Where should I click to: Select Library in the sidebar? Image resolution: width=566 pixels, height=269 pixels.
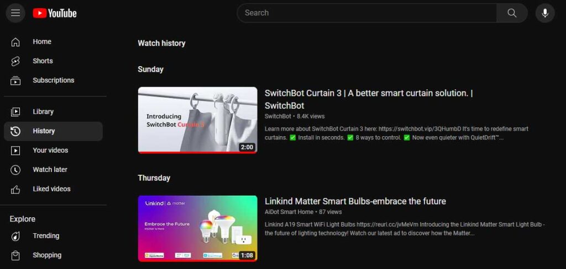click(x=54, y=112)
